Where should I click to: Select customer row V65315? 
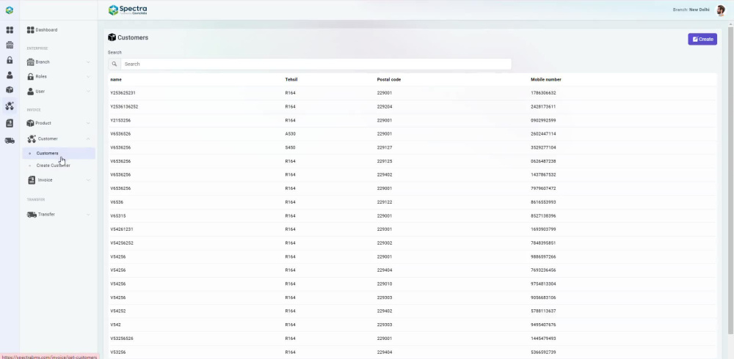pyautogui.click(x=412, y=216)
